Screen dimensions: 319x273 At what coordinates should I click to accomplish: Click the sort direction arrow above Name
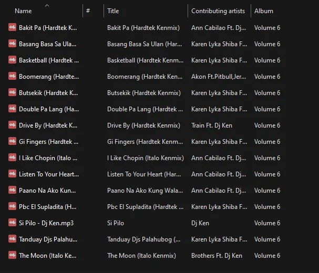click(x=47, y=5)
